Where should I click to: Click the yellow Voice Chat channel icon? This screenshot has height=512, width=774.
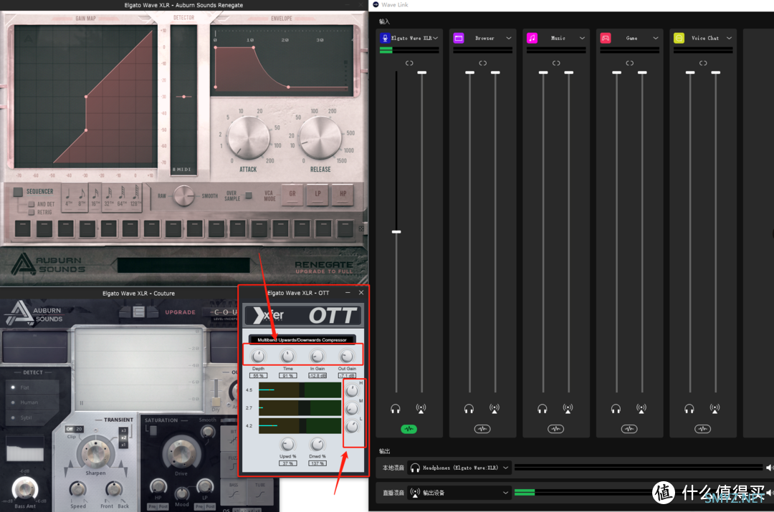pos(679,38)
